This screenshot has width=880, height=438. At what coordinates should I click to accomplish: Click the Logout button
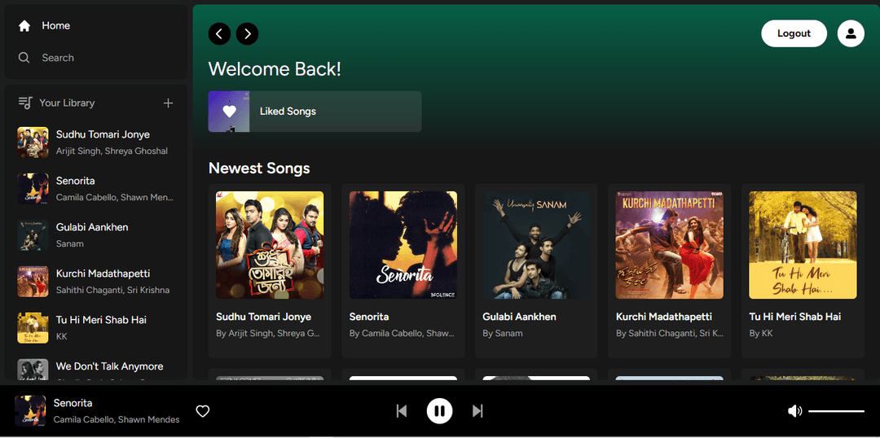point(794,33)
